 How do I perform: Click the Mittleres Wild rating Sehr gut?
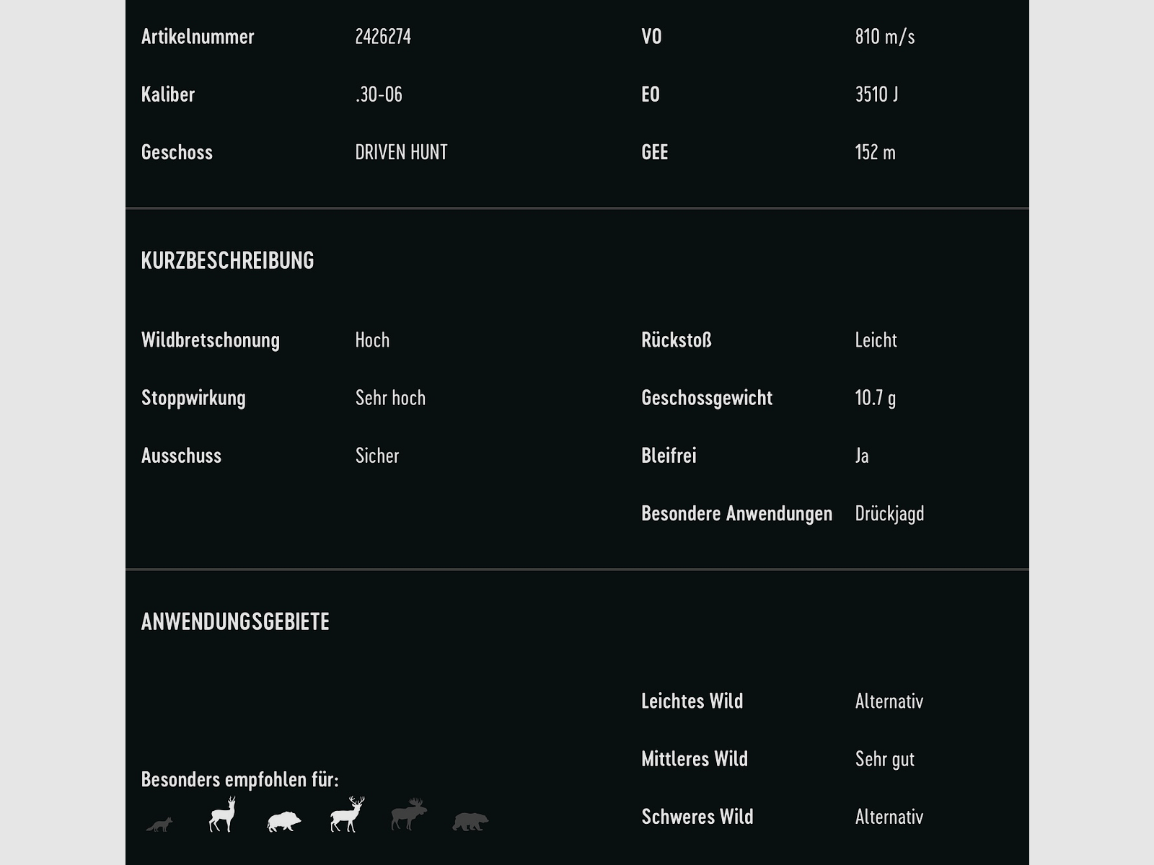(884, 759)
